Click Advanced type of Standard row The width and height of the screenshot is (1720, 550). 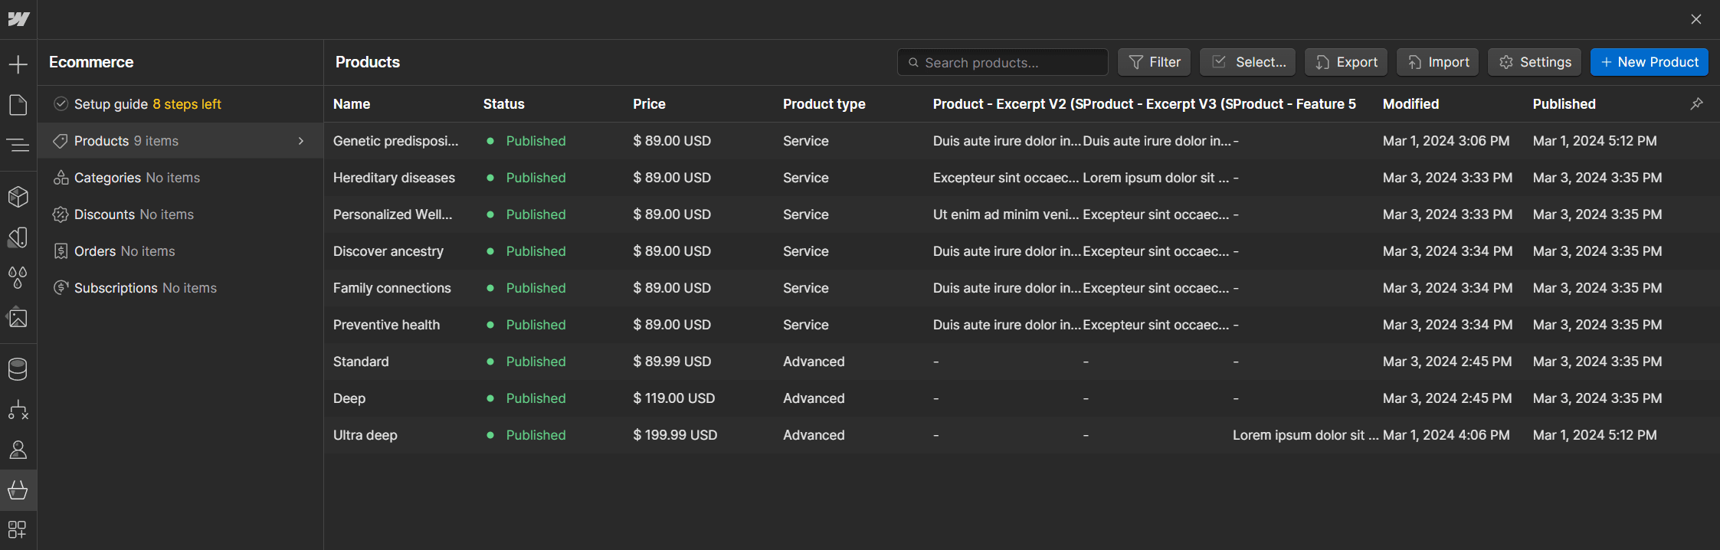coord(814,362)
